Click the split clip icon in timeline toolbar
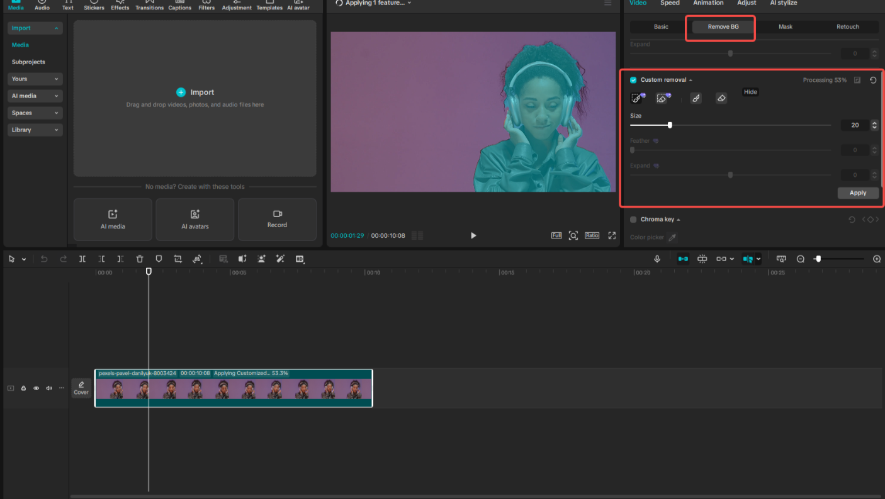 point(82,259)
